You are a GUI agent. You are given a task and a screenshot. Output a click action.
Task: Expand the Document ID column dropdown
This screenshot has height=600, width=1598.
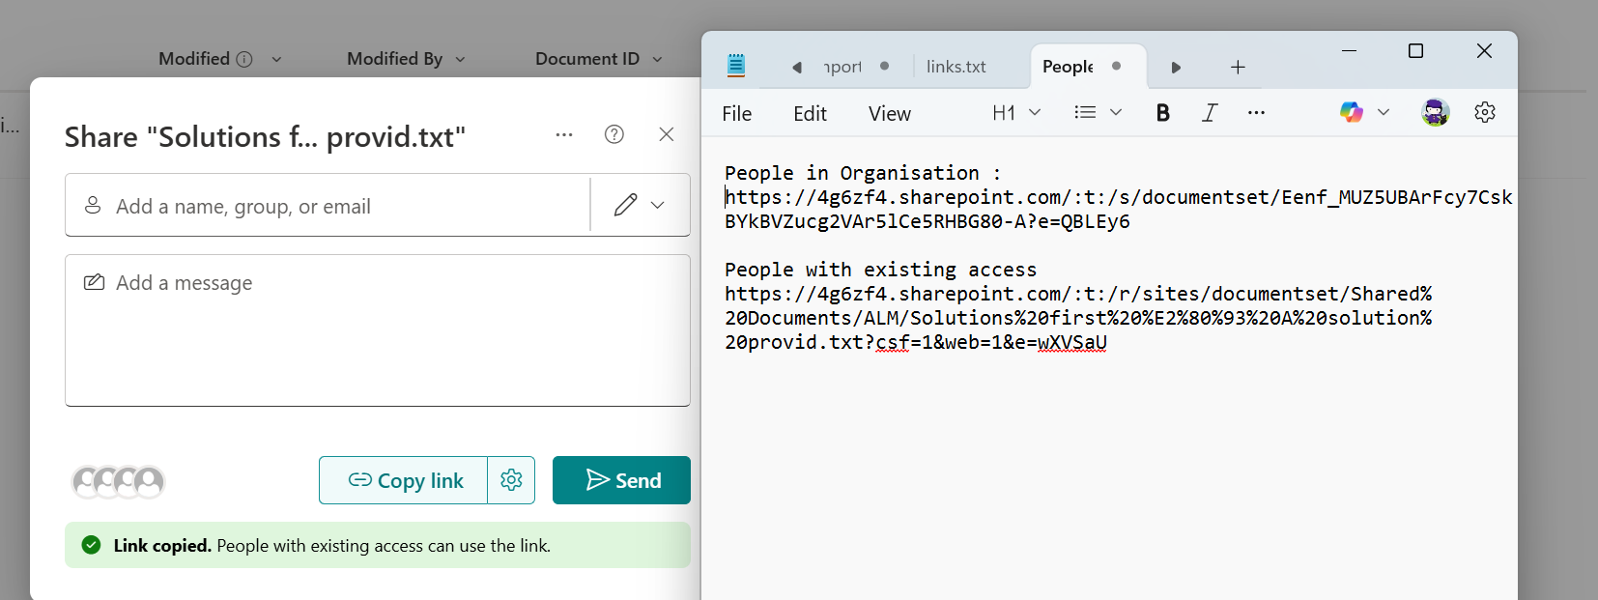coord(657,59)
